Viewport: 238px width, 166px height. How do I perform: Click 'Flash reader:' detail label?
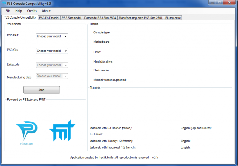(102, 70)
